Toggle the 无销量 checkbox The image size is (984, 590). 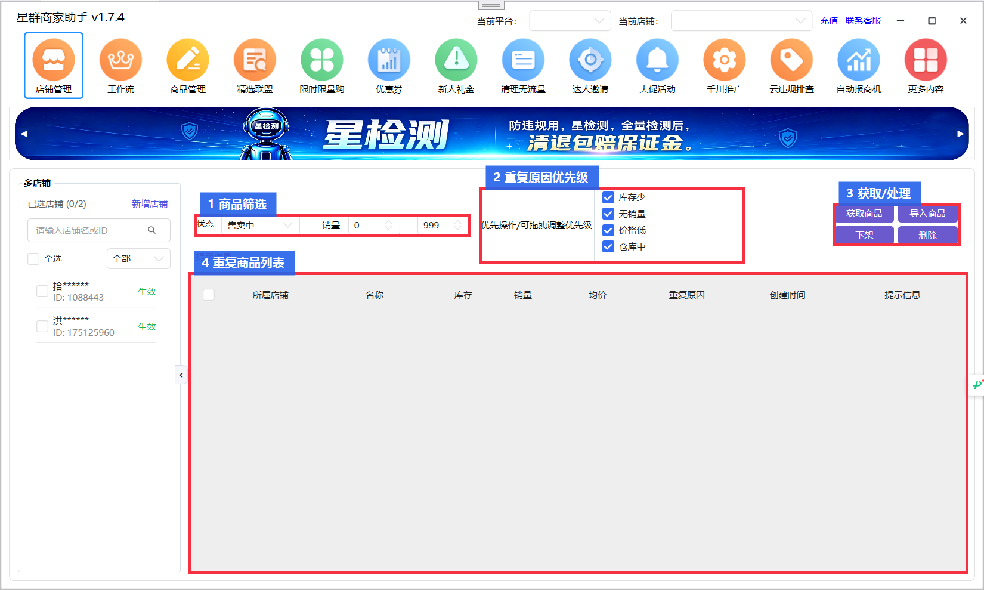(x=608, y=214)
